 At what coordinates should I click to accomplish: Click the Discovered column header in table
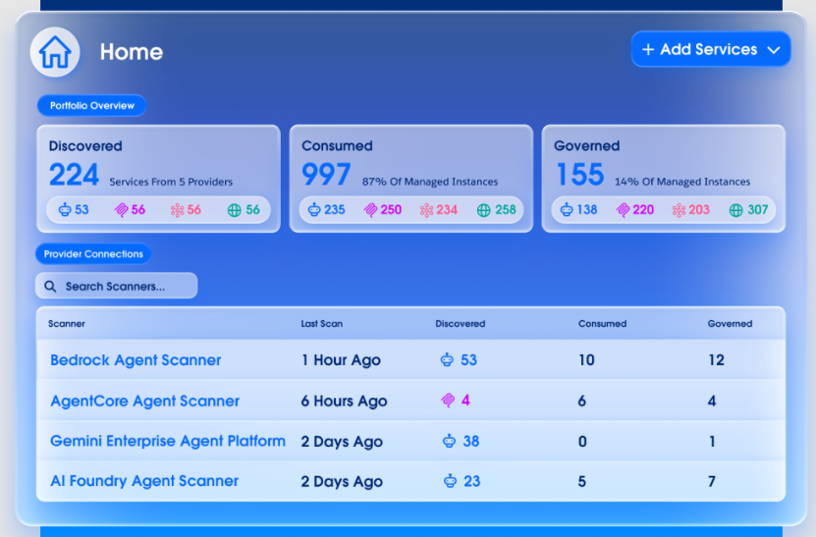click(460, 324)
